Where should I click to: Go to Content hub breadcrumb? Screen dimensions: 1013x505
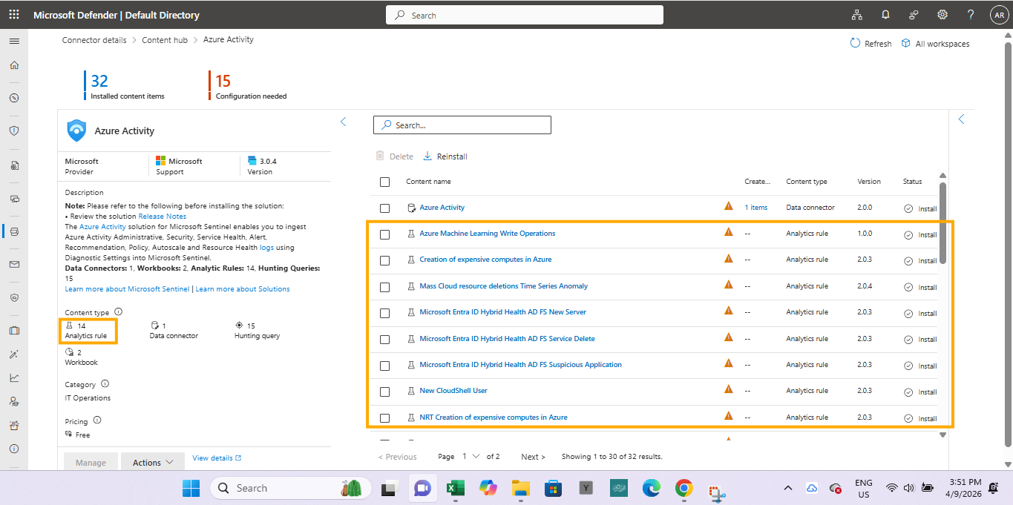[165, 40]
